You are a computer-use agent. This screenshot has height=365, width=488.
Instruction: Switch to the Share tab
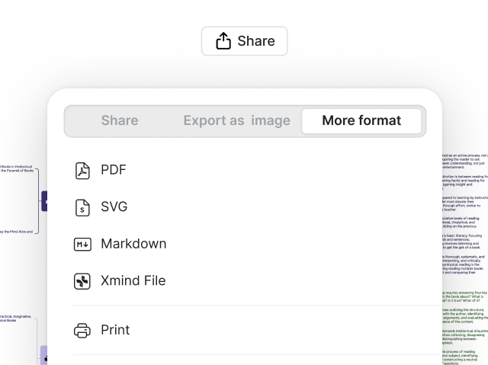120,120
